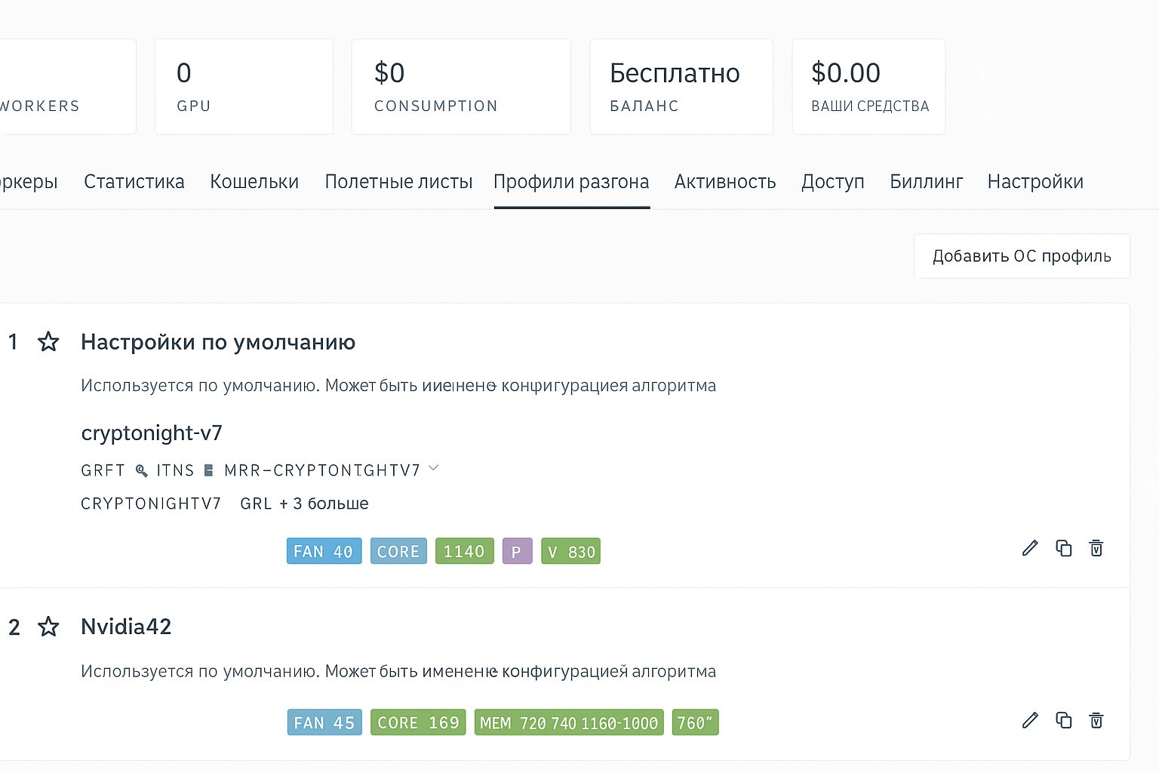Go to the Полетные листы tab

[x=398, y=182]
